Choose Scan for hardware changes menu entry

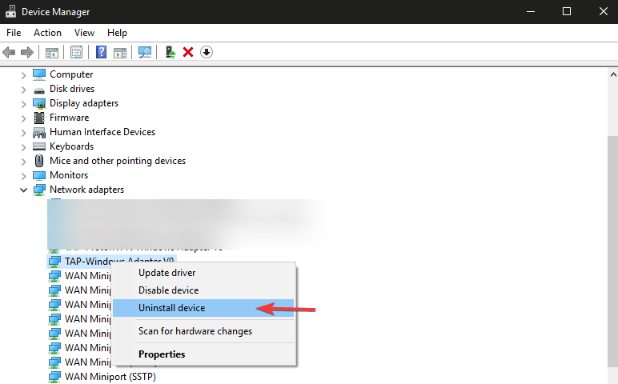[203, 331]
